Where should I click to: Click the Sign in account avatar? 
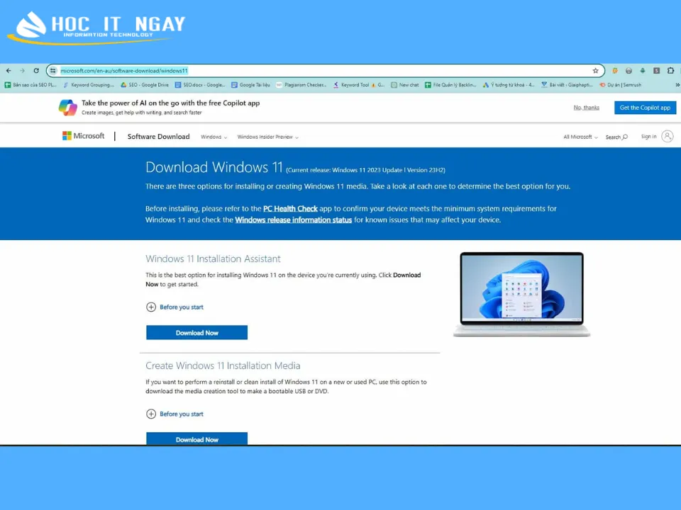point(667,137)
